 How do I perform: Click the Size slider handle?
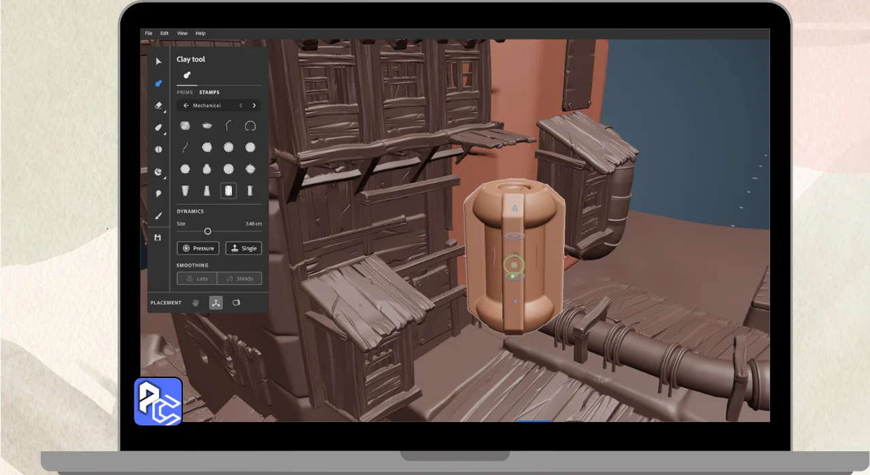[x=208, y=231]
